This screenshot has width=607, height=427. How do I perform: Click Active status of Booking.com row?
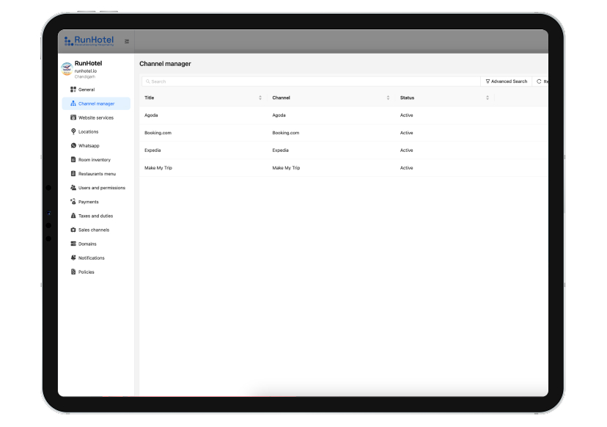click(406, 133)
